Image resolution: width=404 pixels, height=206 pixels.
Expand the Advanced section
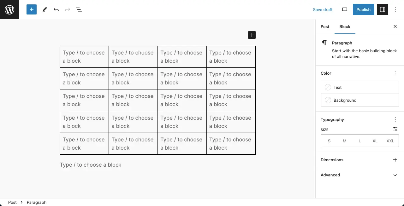(360, 175)
